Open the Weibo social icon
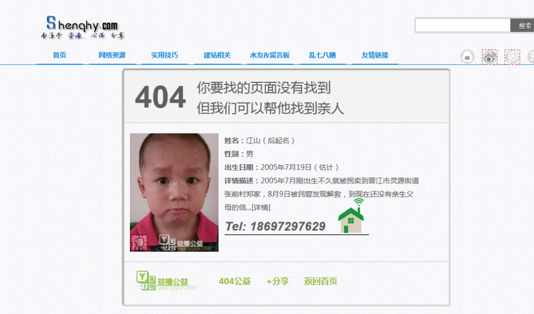 pos(489,57)
